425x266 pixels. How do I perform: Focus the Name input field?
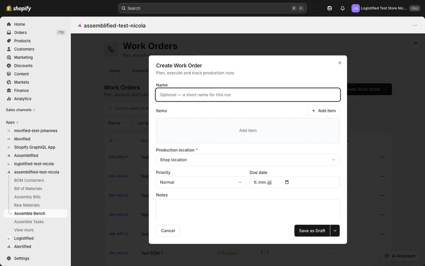pyautogui.click(x=248, y=95)
